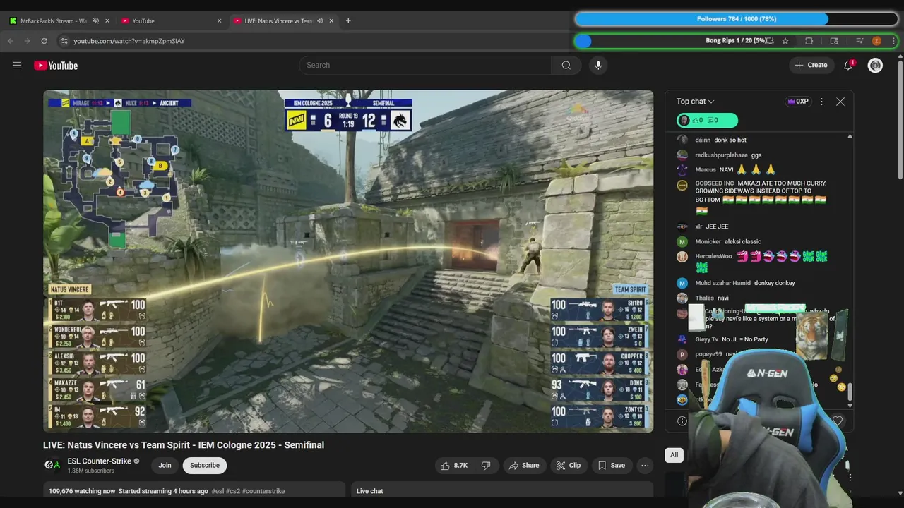This screenshot has height=508, width=904.
Task: Mute the LIVE Natus Vincere tab audio icon
Action: 320,21
